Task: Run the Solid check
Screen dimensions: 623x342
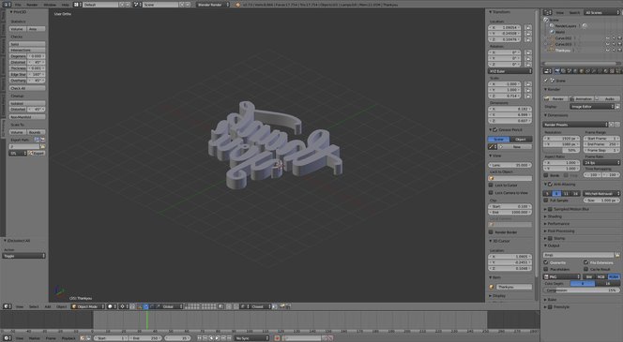Action: pyautogui.click(x=27, y=44)
